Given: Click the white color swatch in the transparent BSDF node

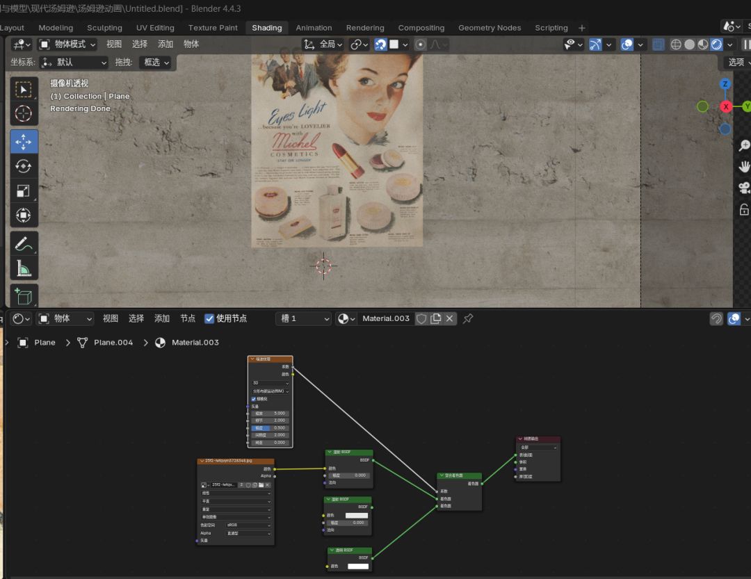Looking at the screenshot, I should tap(357, 566).
